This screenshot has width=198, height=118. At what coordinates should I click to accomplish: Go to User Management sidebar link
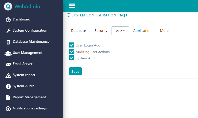pos(28,53)
